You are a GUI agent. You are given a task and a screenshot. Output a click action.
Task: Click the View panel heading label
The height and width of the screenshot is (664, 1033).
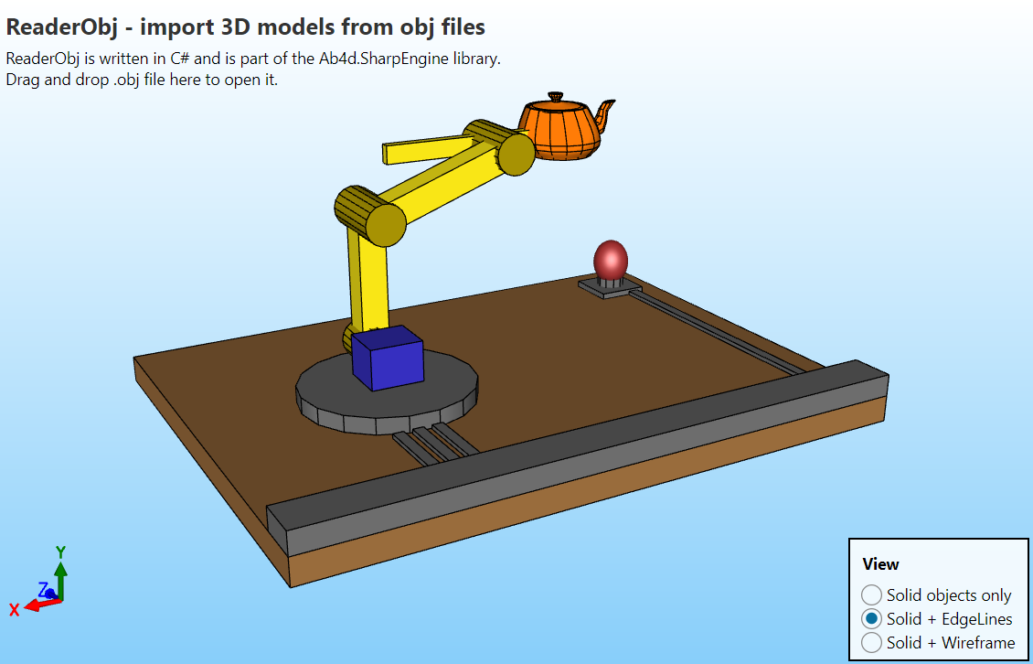(x=880, y=564)
